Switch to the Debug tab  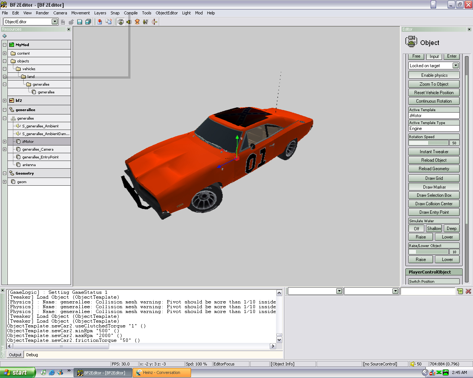pyautogui.click(x=32, y=355)
